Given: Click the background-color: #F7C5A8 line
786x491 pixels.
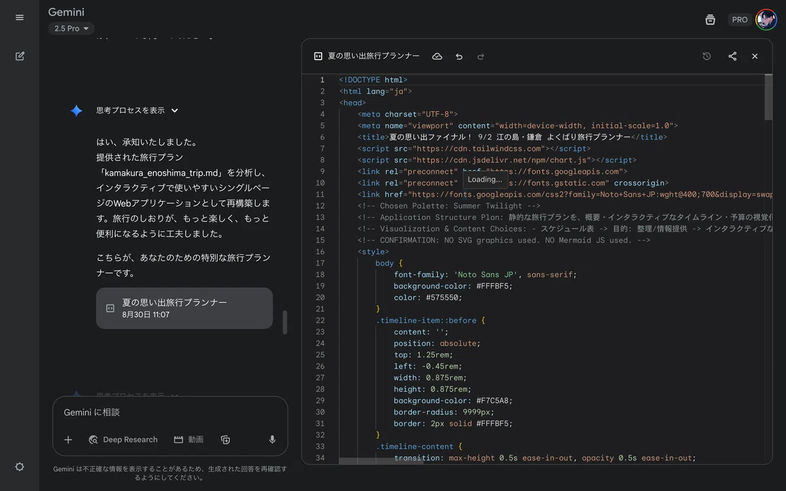Looking at the screenshot, I should pos(453,401).
